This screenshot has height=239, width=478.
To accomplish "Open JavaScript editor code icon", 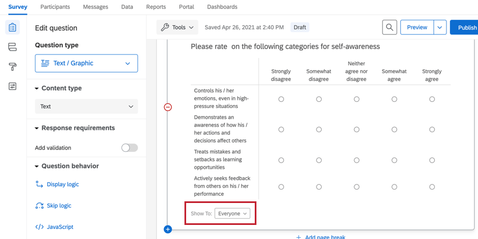I will tap(39, 227).
